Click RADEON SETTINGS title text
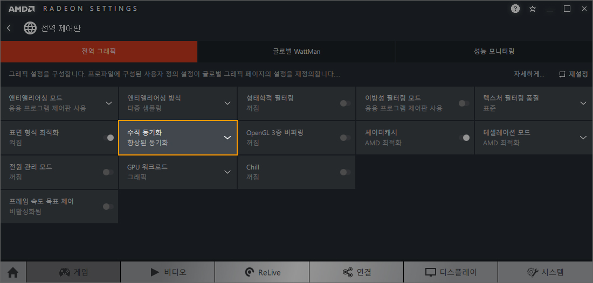This screenshot has height=283, width=593. 90,9
